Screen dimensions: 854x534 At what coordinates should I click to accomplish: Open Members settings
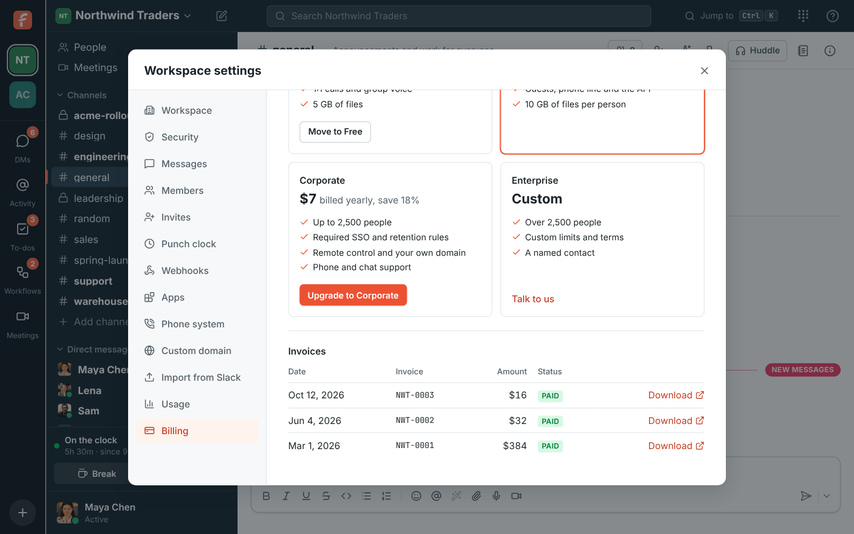pyautogui.click(x=197, y=190)
